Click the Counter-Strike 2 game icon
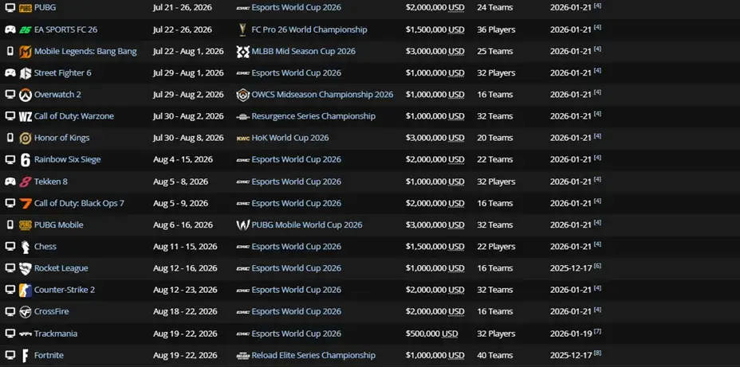The width and height of the screenshot is (740, 367). (26, 290)
